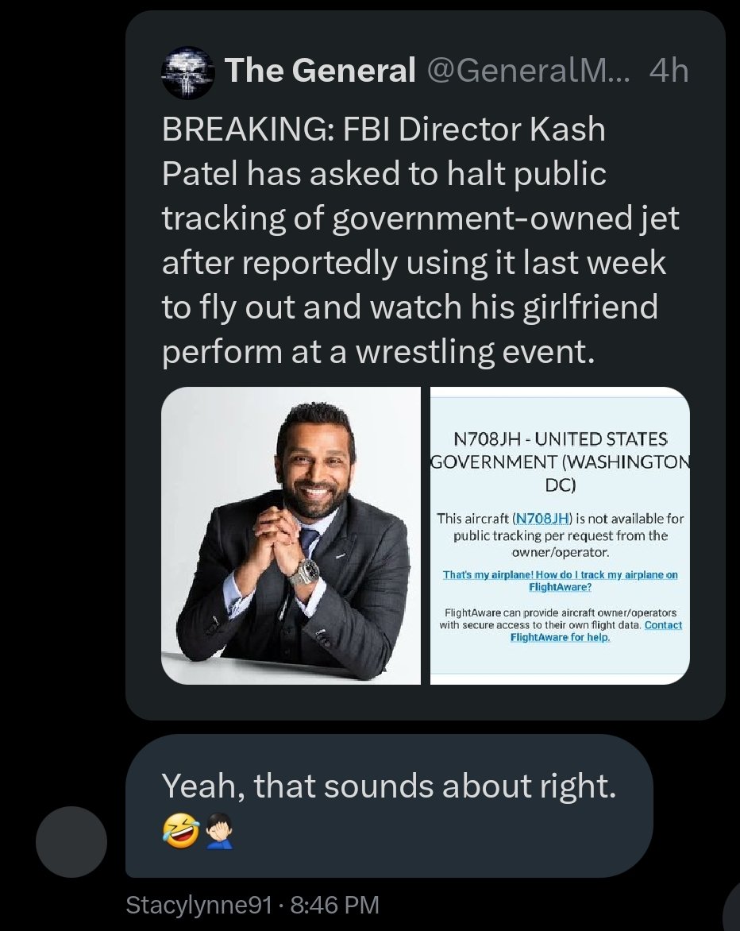740x931 pixels.
Task: Tap the gray sender avatar beside the message
Action: tap(71, 842)
